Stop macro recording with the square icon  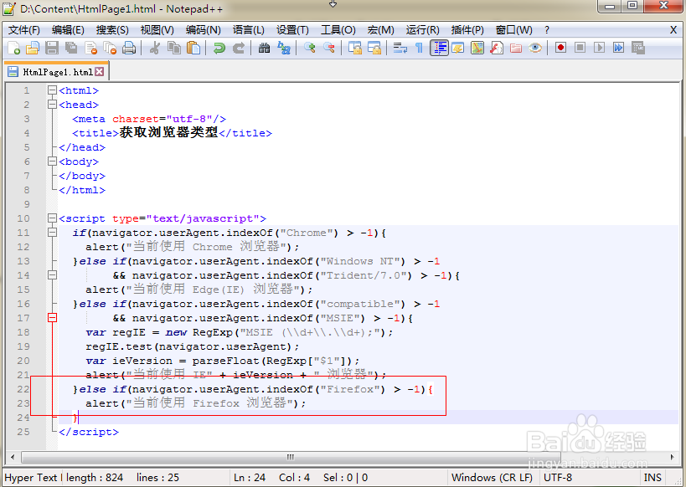pos(580,48)
